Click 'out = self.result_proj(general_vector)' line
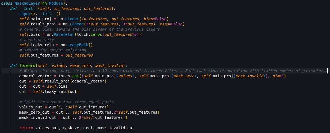 pyautogui.click(x=63, y=81)
